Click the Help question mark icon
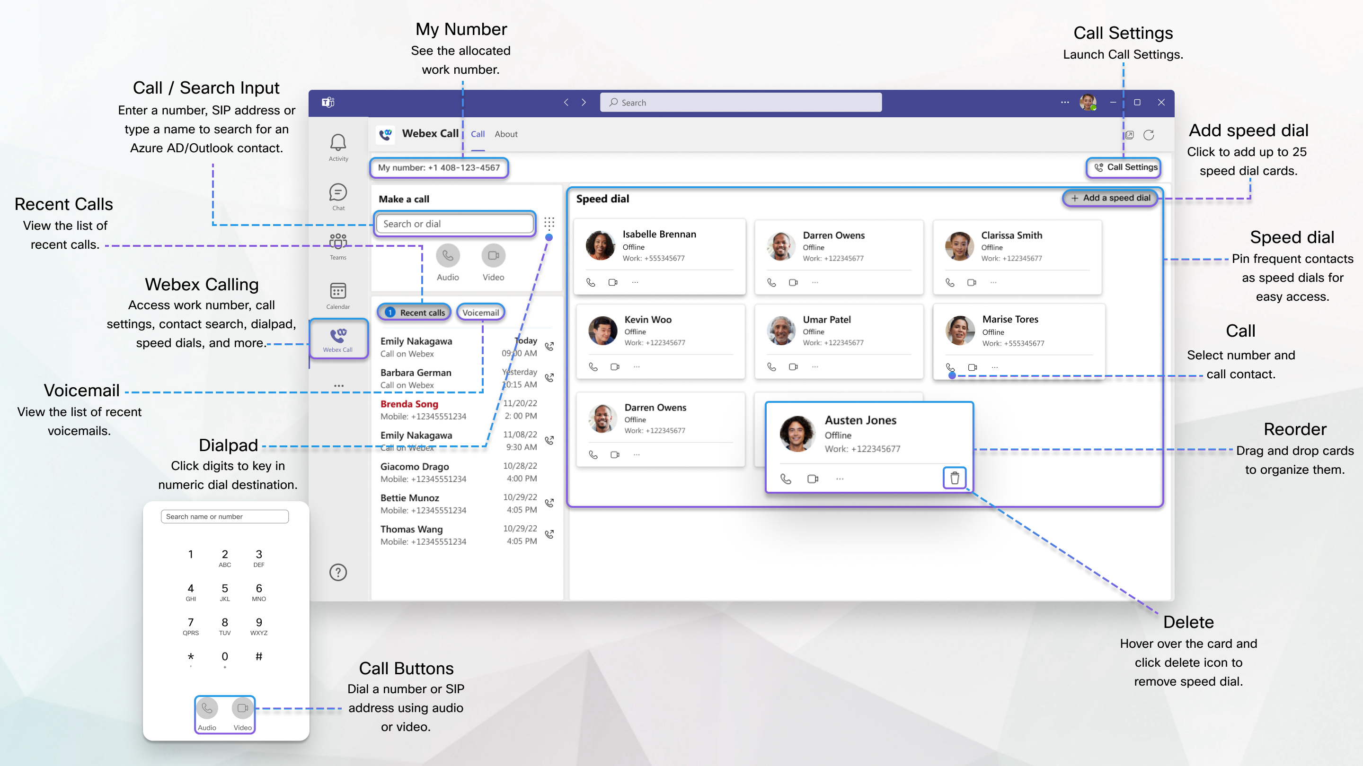 (338, 572)
